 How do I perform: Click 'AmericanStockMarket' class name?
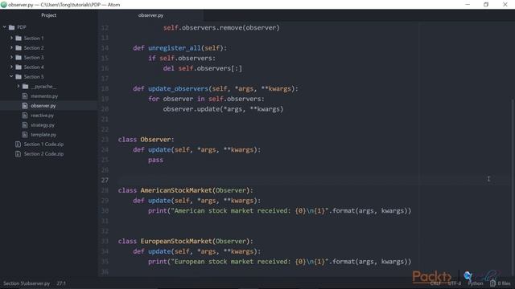click(x=176, y=190)
